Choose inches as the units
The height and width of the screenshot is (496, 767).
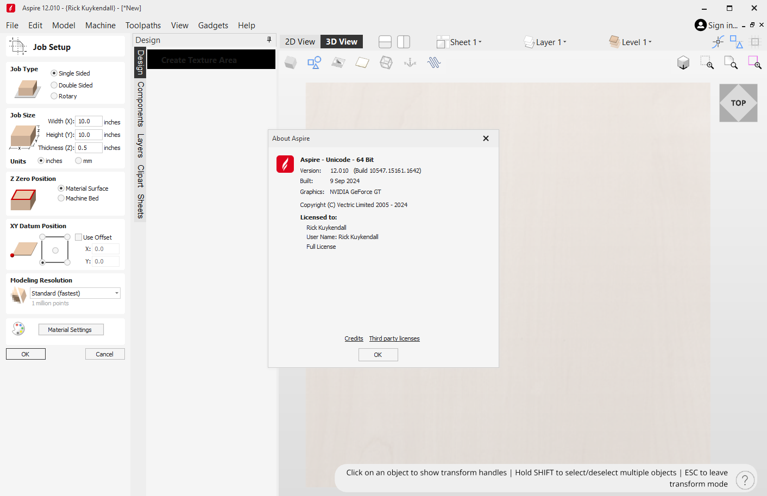(x=41, y=161)
